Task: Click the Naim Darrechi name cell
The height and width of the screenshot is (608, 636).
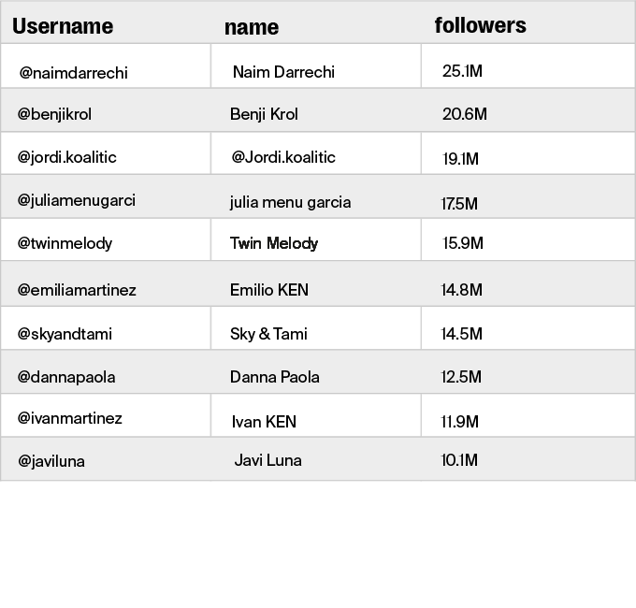Action: [x=283, y=72]
